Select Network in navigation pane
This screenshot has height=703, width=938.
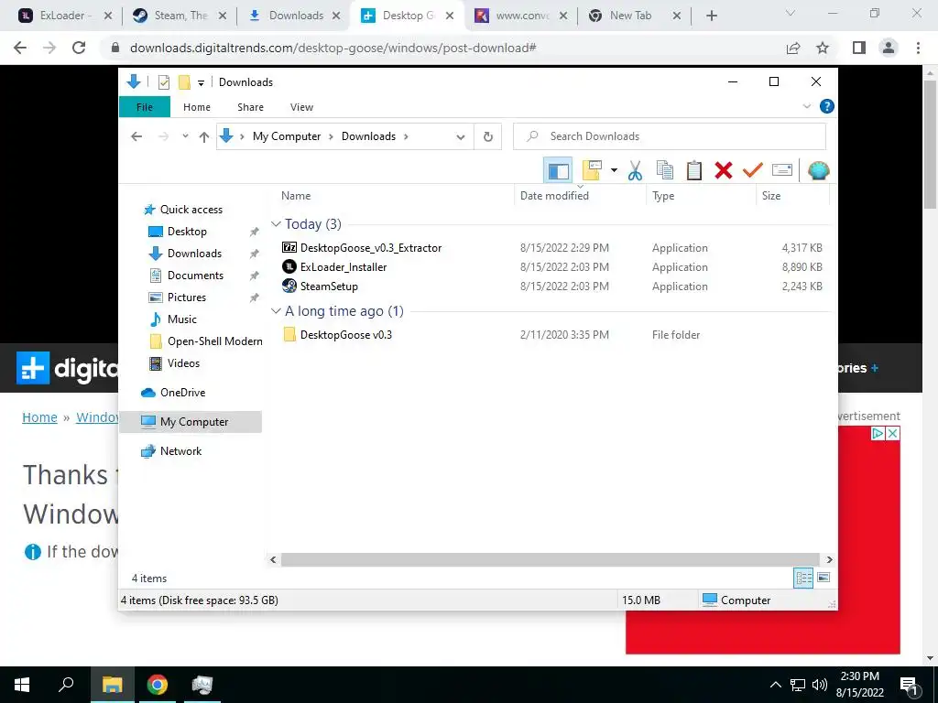coord(180,451)
